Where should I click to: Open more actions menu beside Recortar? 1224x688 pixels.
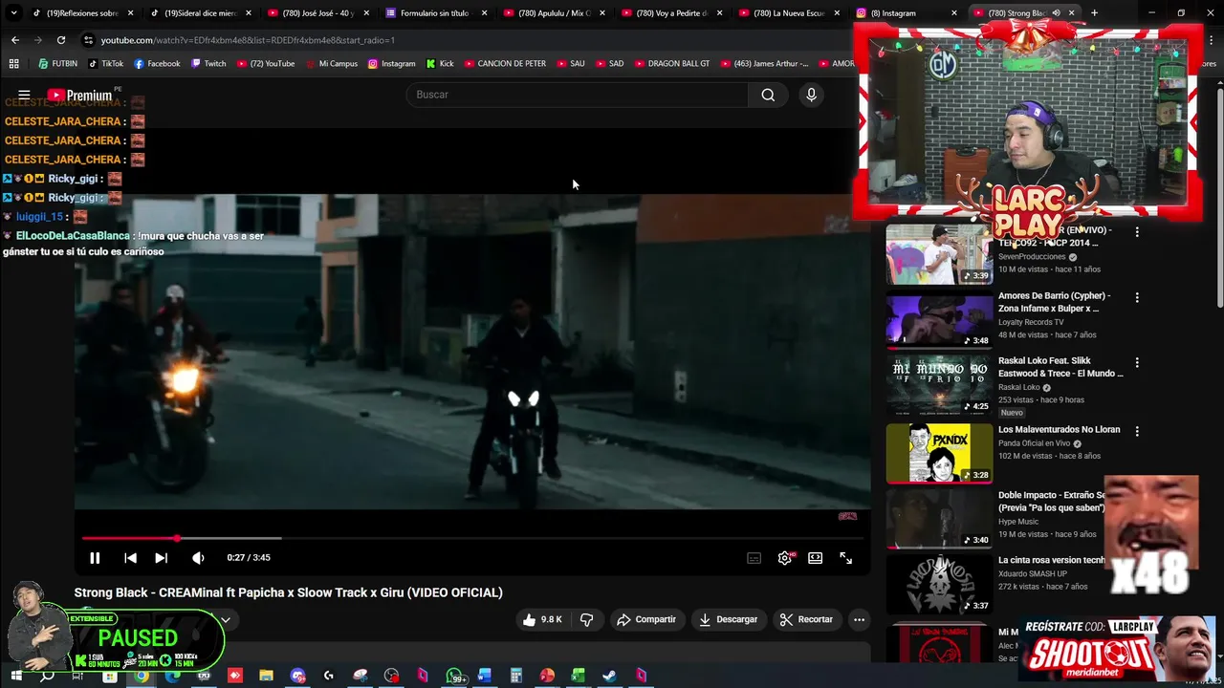pyautogui.click(x=859, y=619)
